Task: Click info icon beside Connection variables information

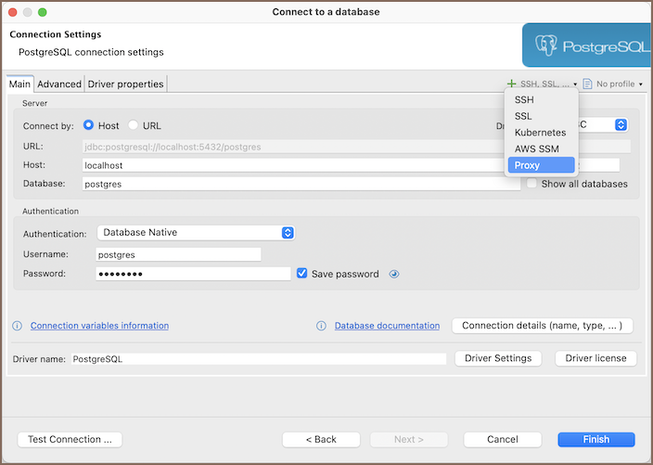Action: [17, 326]
